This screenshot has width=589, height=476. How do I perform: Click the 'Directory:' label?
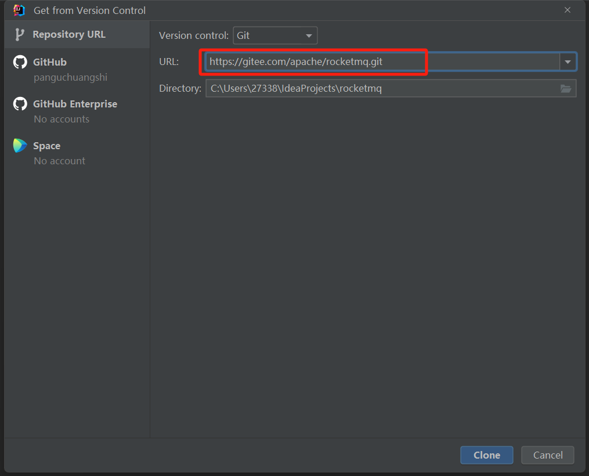tap(180, 88)
